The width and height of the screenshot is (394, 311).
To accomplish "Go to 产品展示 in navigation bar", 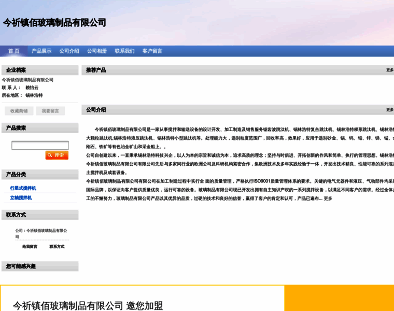I will coord(41,51).
